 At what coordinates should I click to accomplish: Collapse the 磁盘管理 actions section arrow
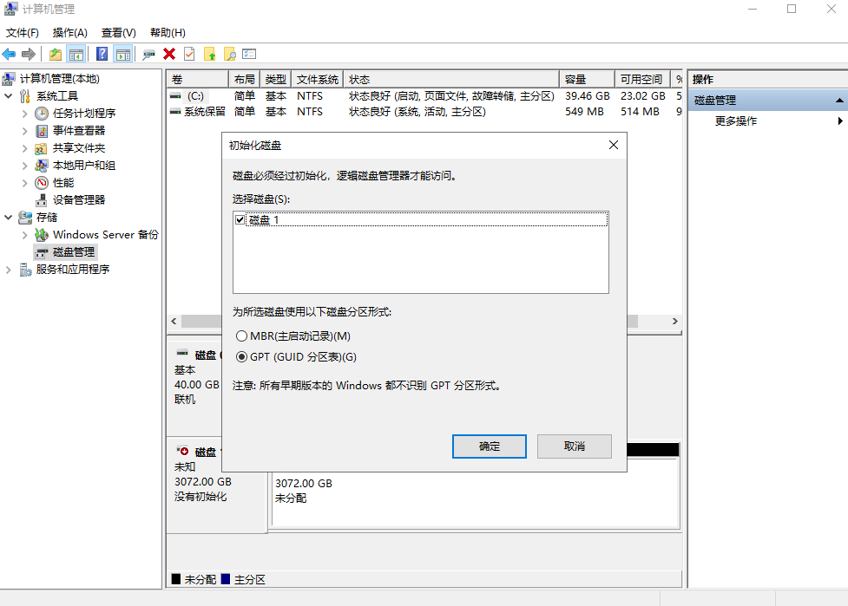tap(839, 101)
